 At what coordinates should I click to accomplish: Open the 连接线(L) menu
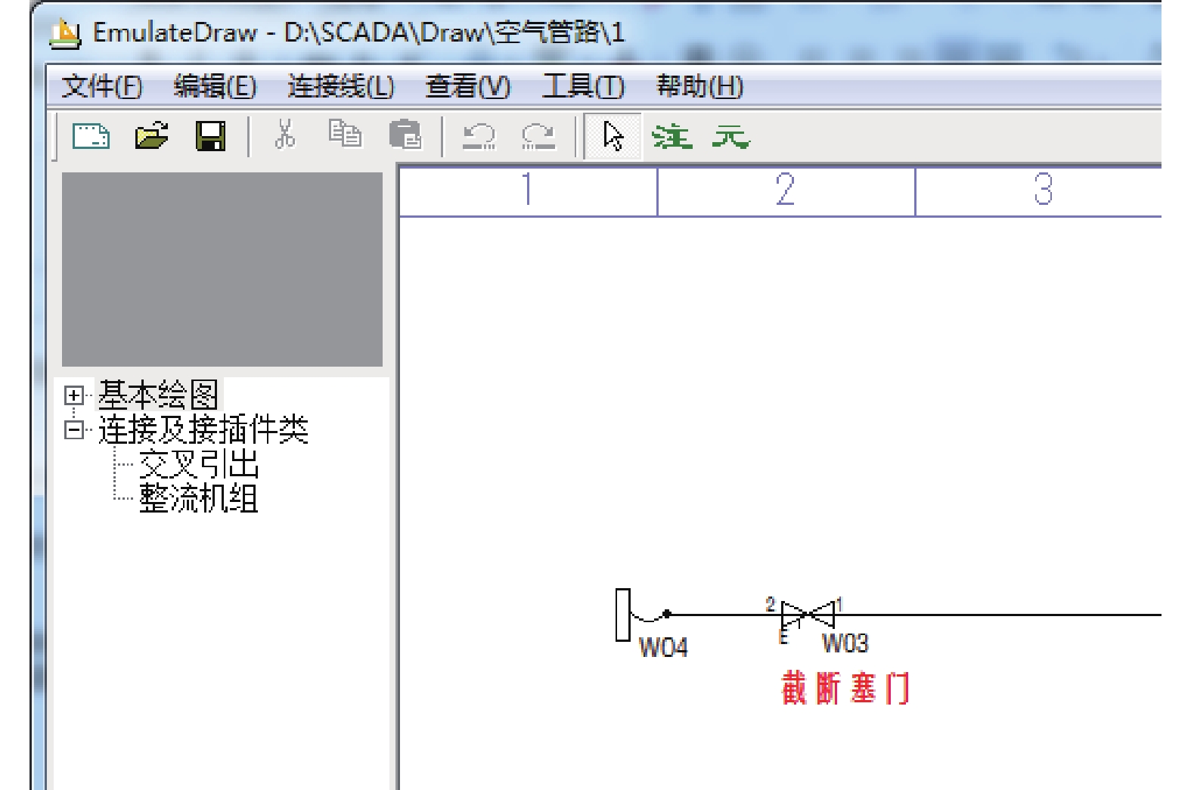[x=340, y=87]
